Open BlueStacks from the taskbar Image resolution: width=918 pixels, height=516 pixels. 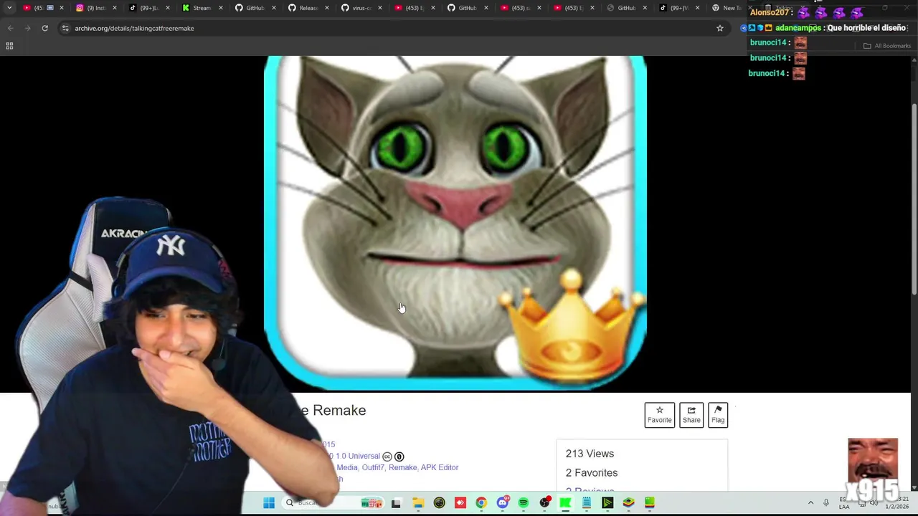(629, 503)
